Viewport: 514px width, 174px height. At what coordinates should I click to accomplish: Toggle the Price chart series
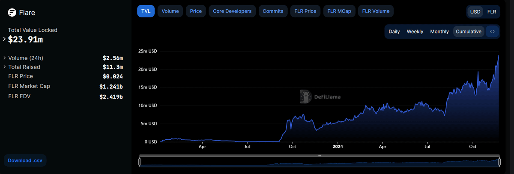click(x=196, y=11)
